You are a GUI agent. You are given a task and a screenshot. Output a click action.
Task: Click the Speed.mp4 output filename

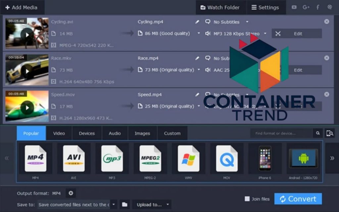coord(150,95)
